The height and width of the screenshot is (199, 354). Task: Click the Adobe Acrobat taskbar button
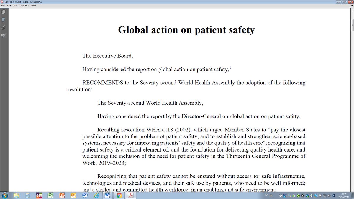coord(131,195)
